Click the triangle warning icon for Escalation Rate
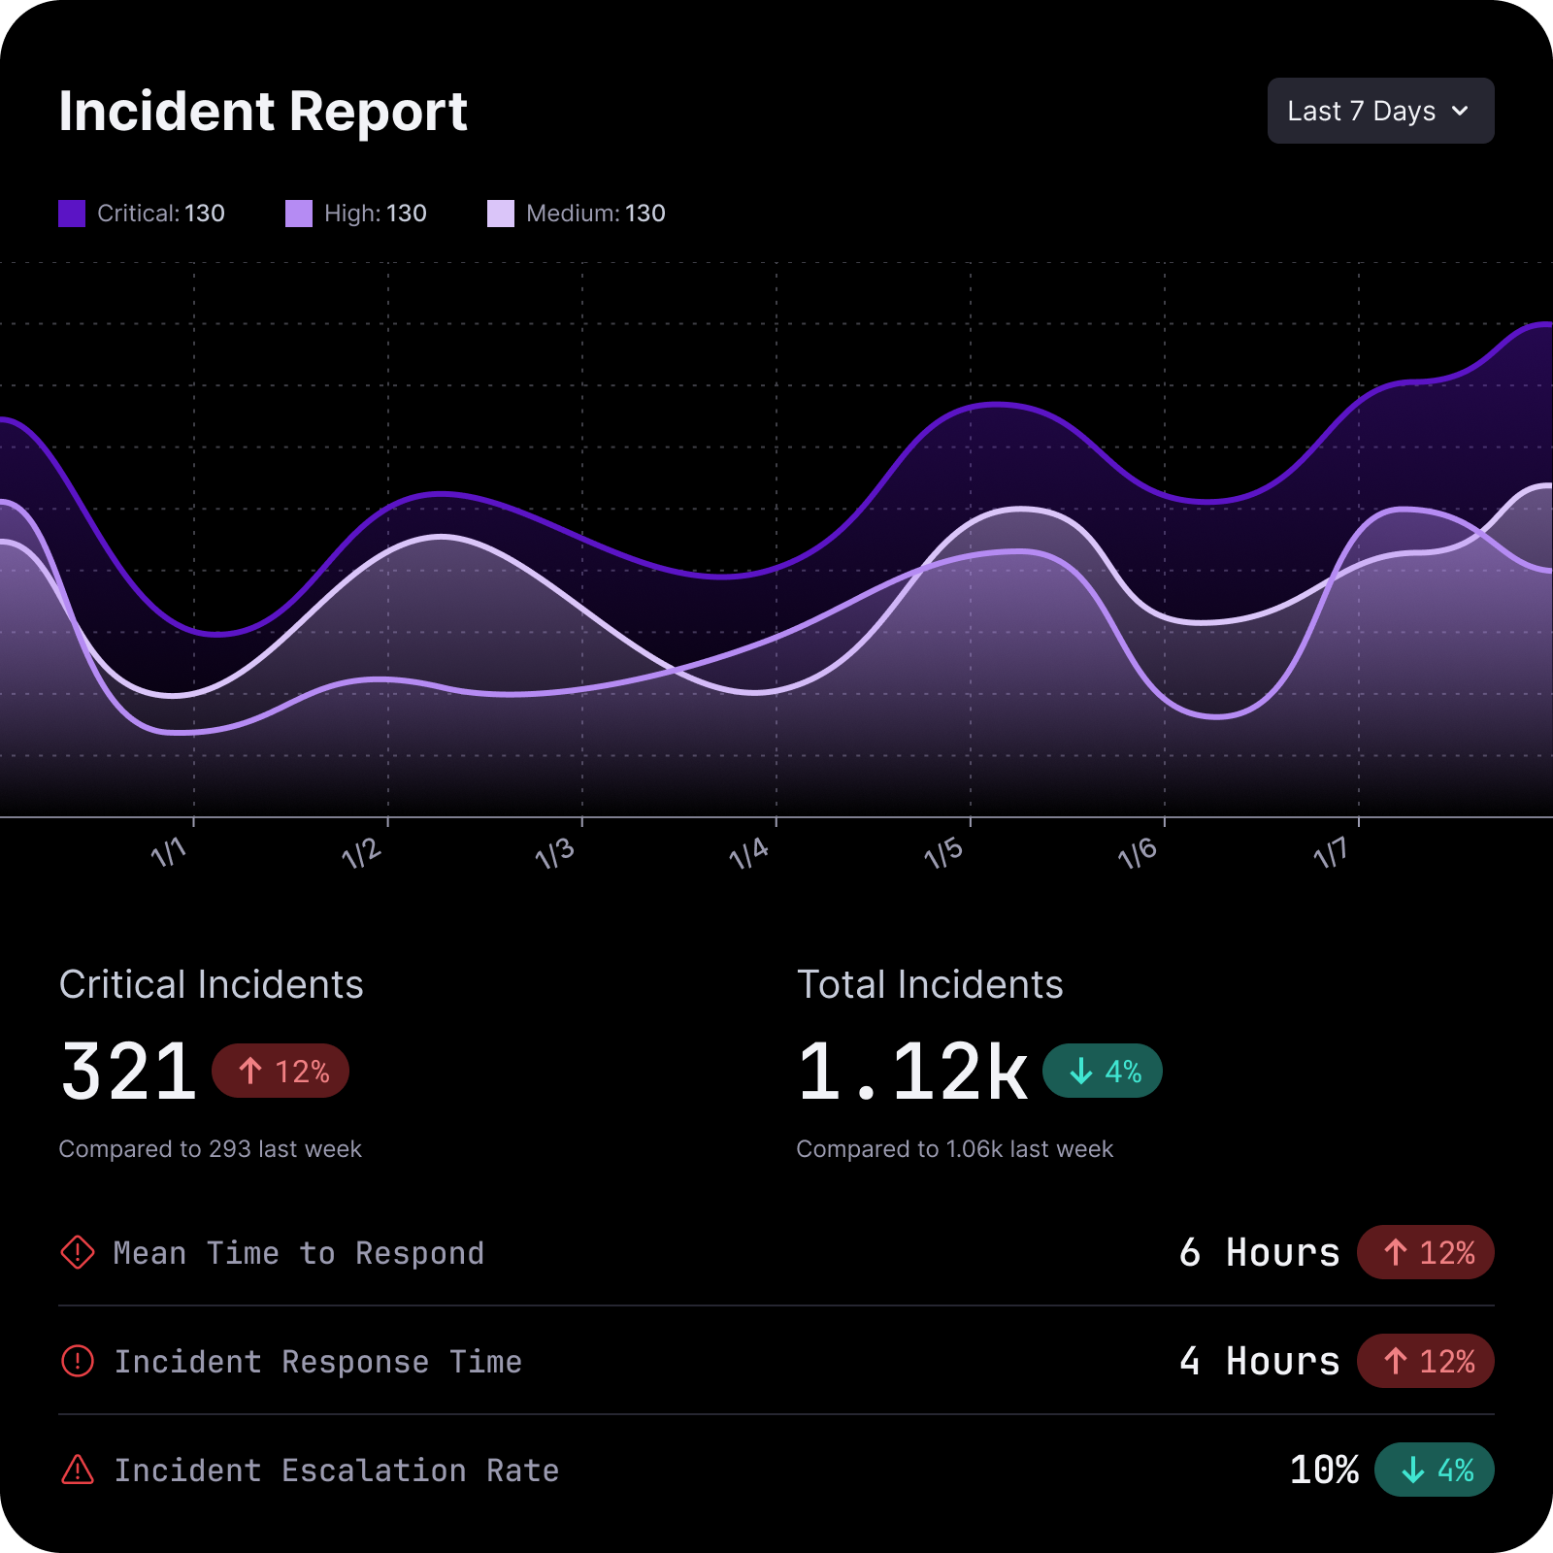 pos(78,1470)
